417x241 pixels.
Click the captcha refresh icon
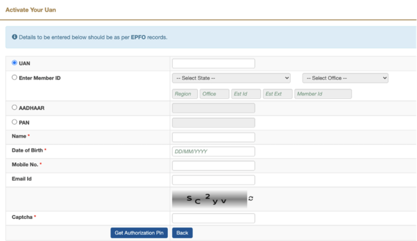[251, 199]
